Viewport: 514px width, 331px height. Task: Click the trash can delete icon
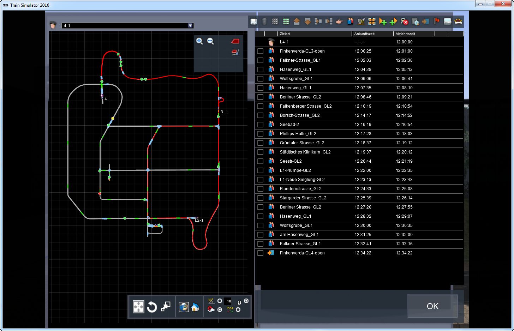pos(264,22)
